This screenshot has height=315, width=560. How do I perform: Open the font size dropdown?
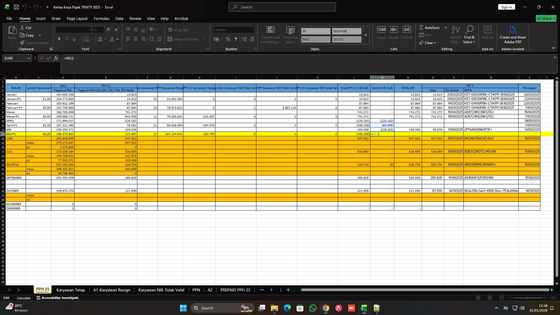pos(102,29)
